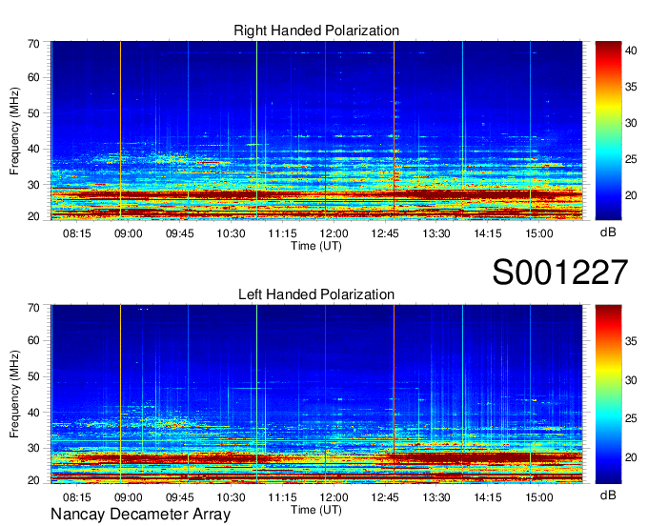Click the 13:30 time tick of Right Handed plot
Screen dimensions: 648x526
click(x=436, y=233)
